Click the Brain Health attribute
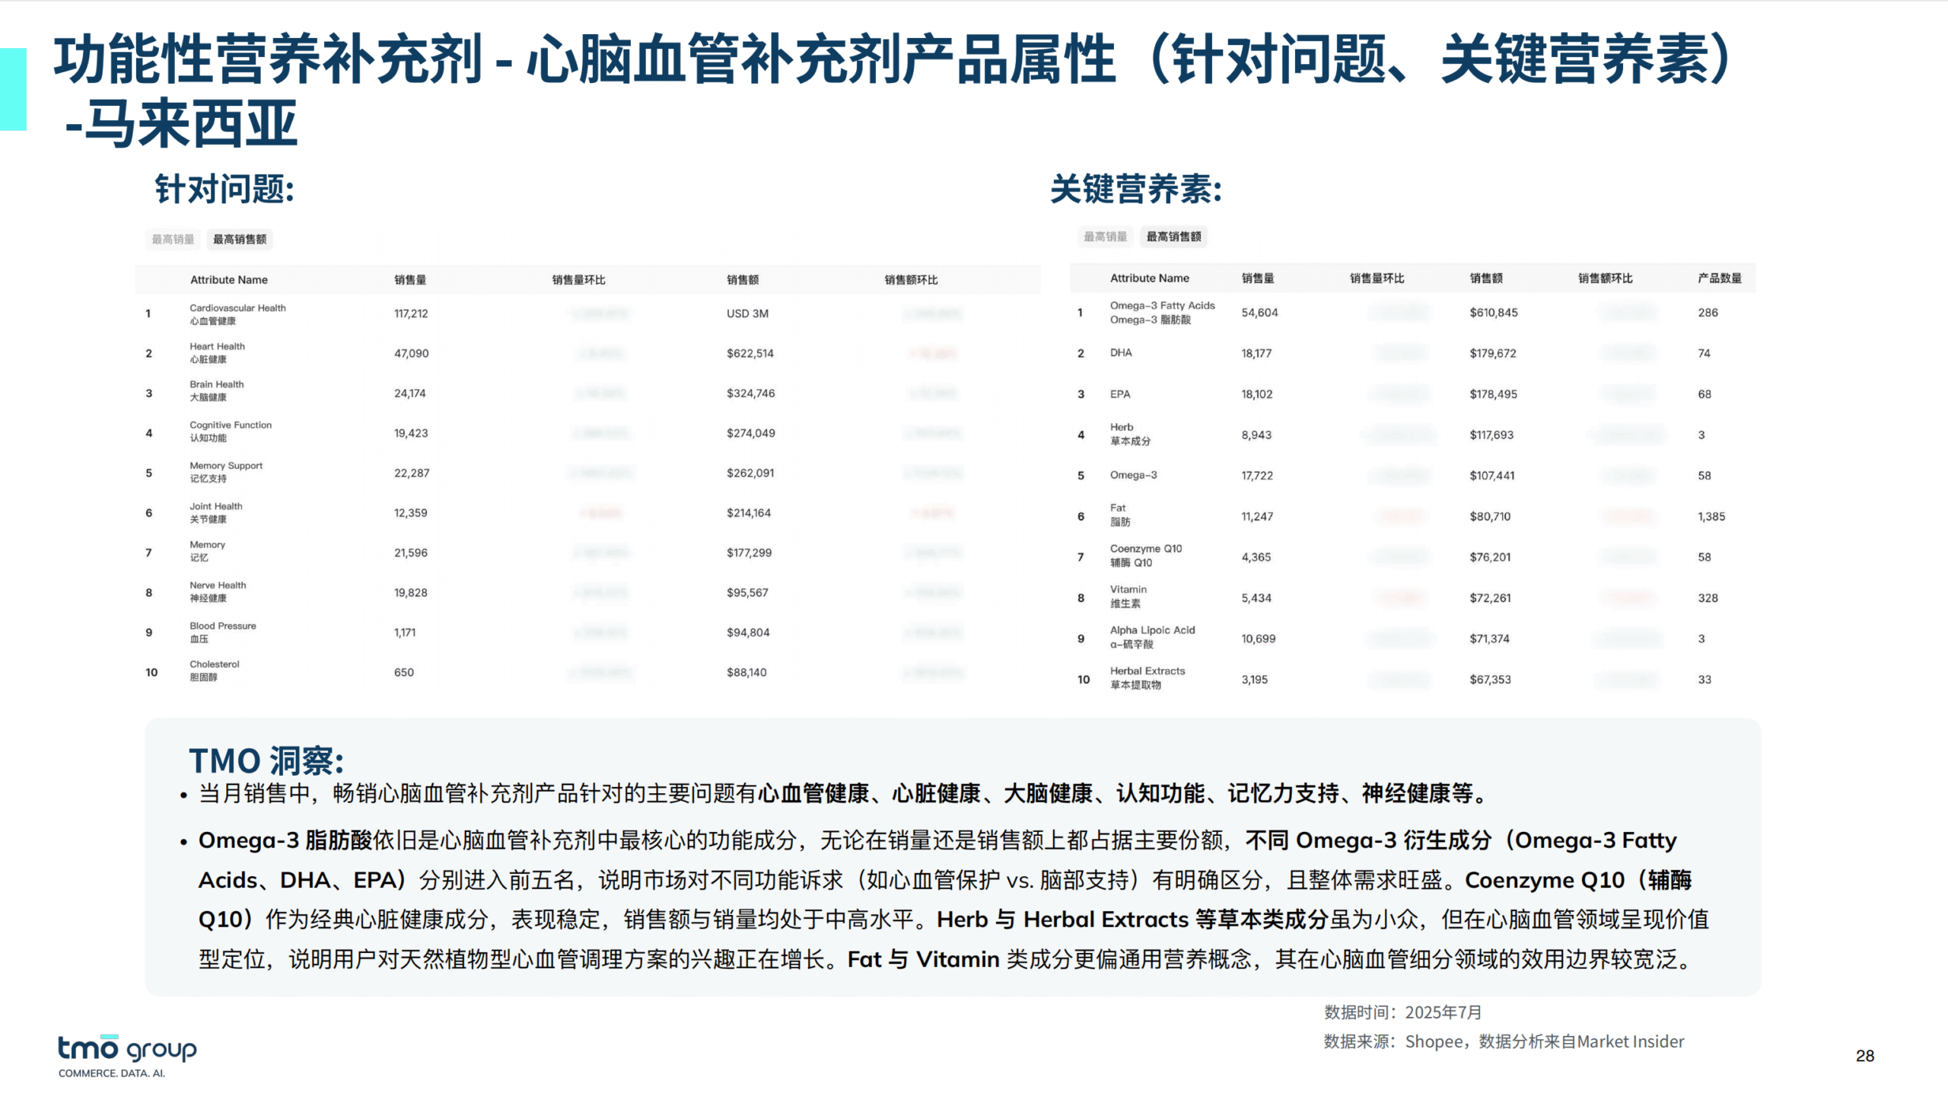The width and height of the screenshot is (1948, 1100). tap(217, 390)
